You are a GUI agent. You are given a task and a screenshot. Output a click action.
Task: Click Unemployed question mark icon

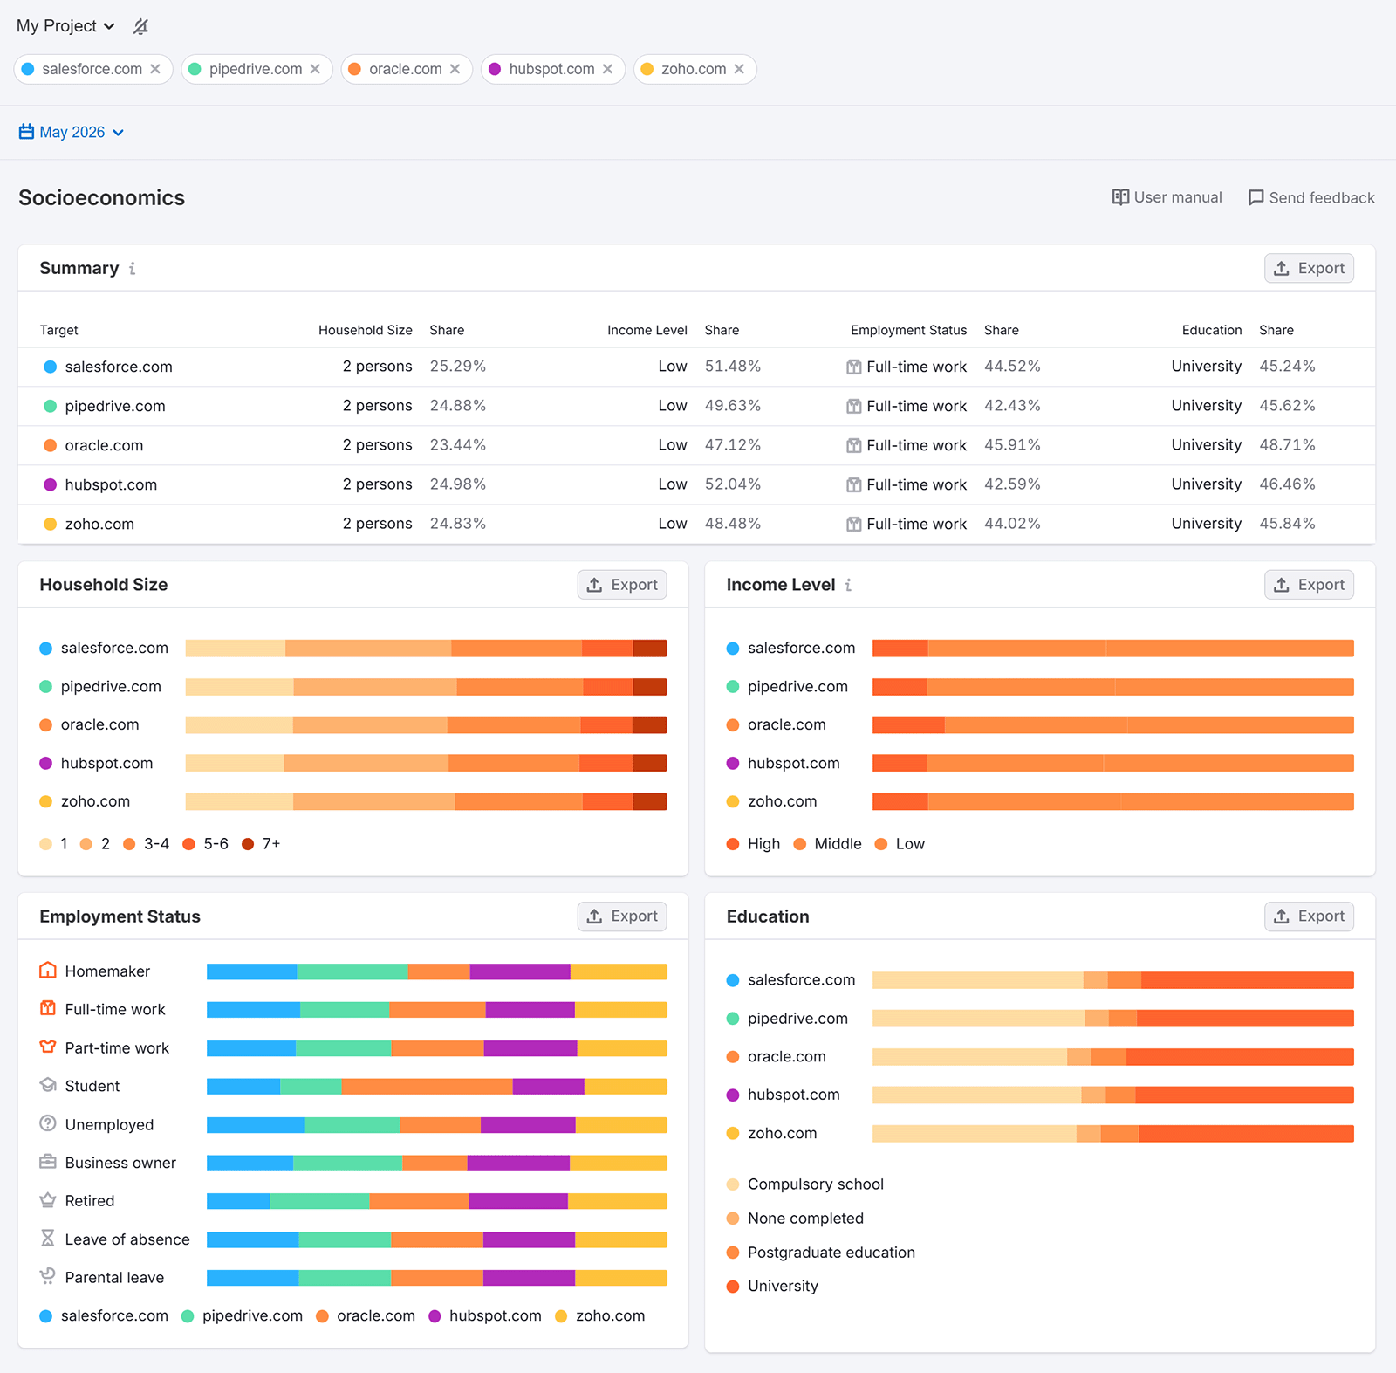48,1123
